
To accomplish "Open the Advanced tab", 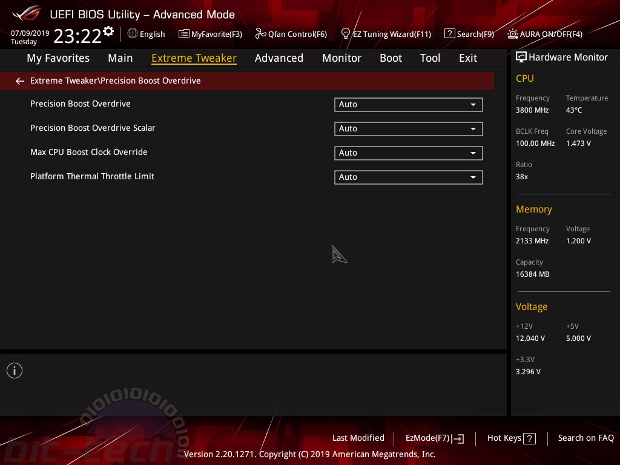I will [x=279, y=58].
